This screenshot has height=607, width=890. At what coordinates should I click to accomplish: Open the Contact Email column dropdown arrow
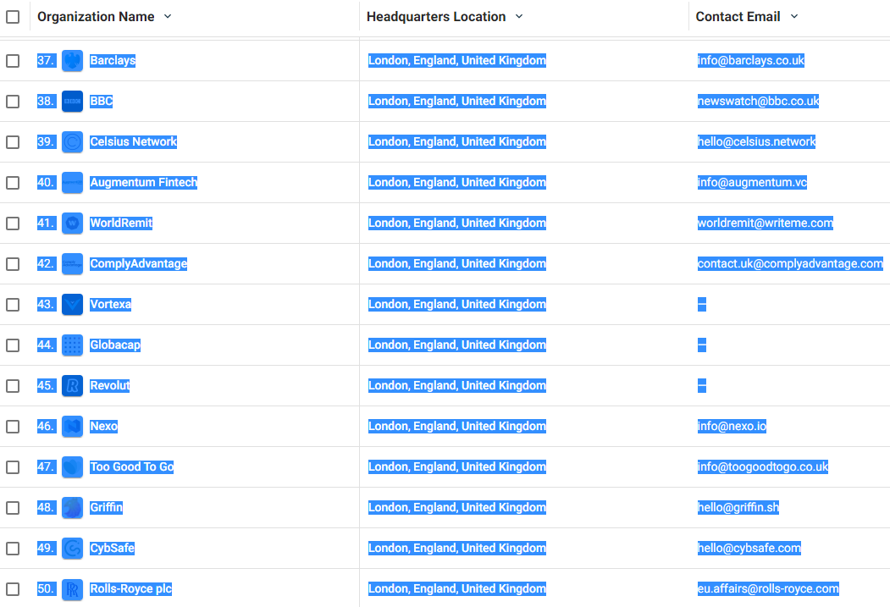794,16
